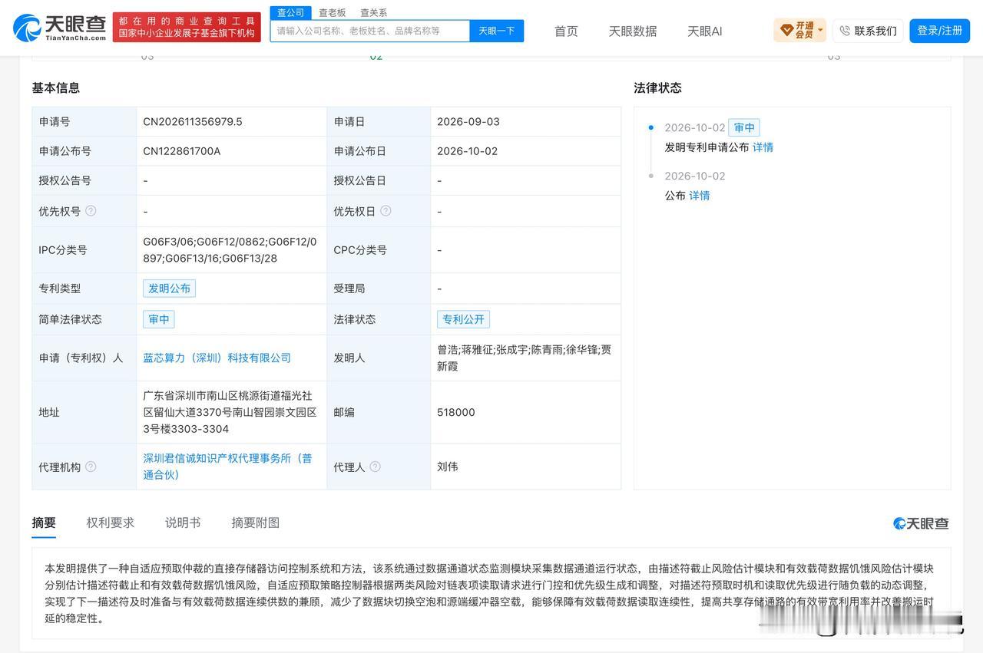Open 天眼数据 in the top navigation
This screenshot has width=983, height=653.
[633, 31]
